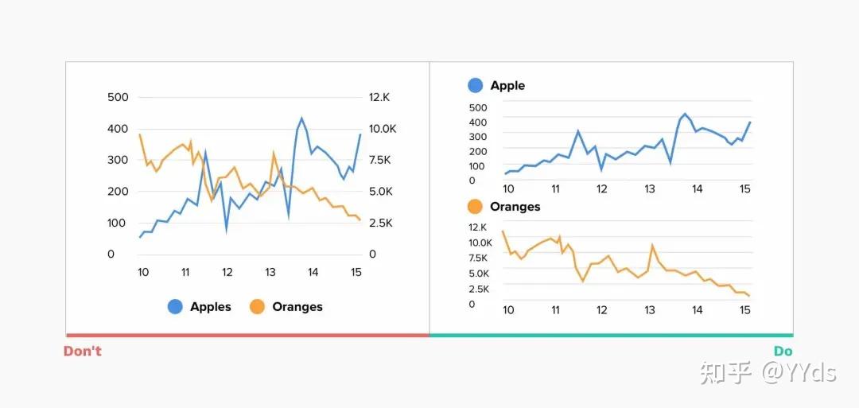Click the green "Do" label

(783, 351)
